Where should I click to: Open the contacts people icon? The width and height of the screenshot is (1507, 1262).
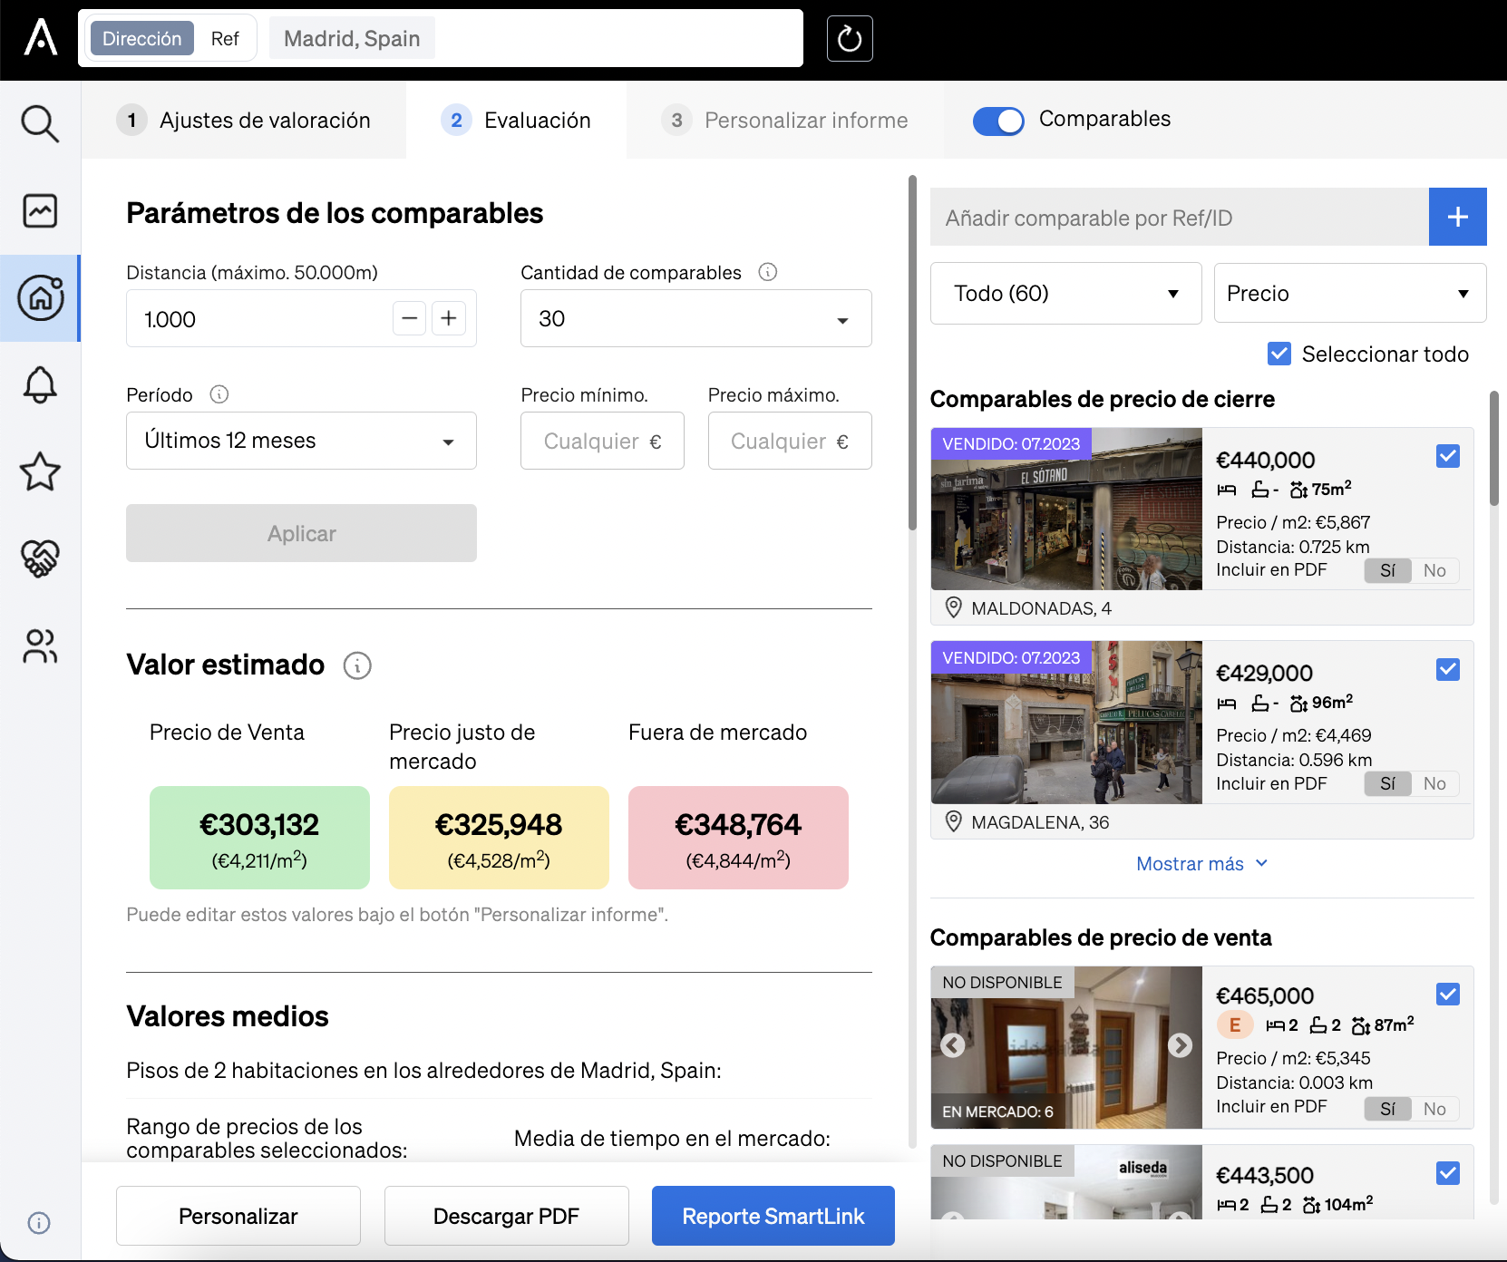(40, 646)
